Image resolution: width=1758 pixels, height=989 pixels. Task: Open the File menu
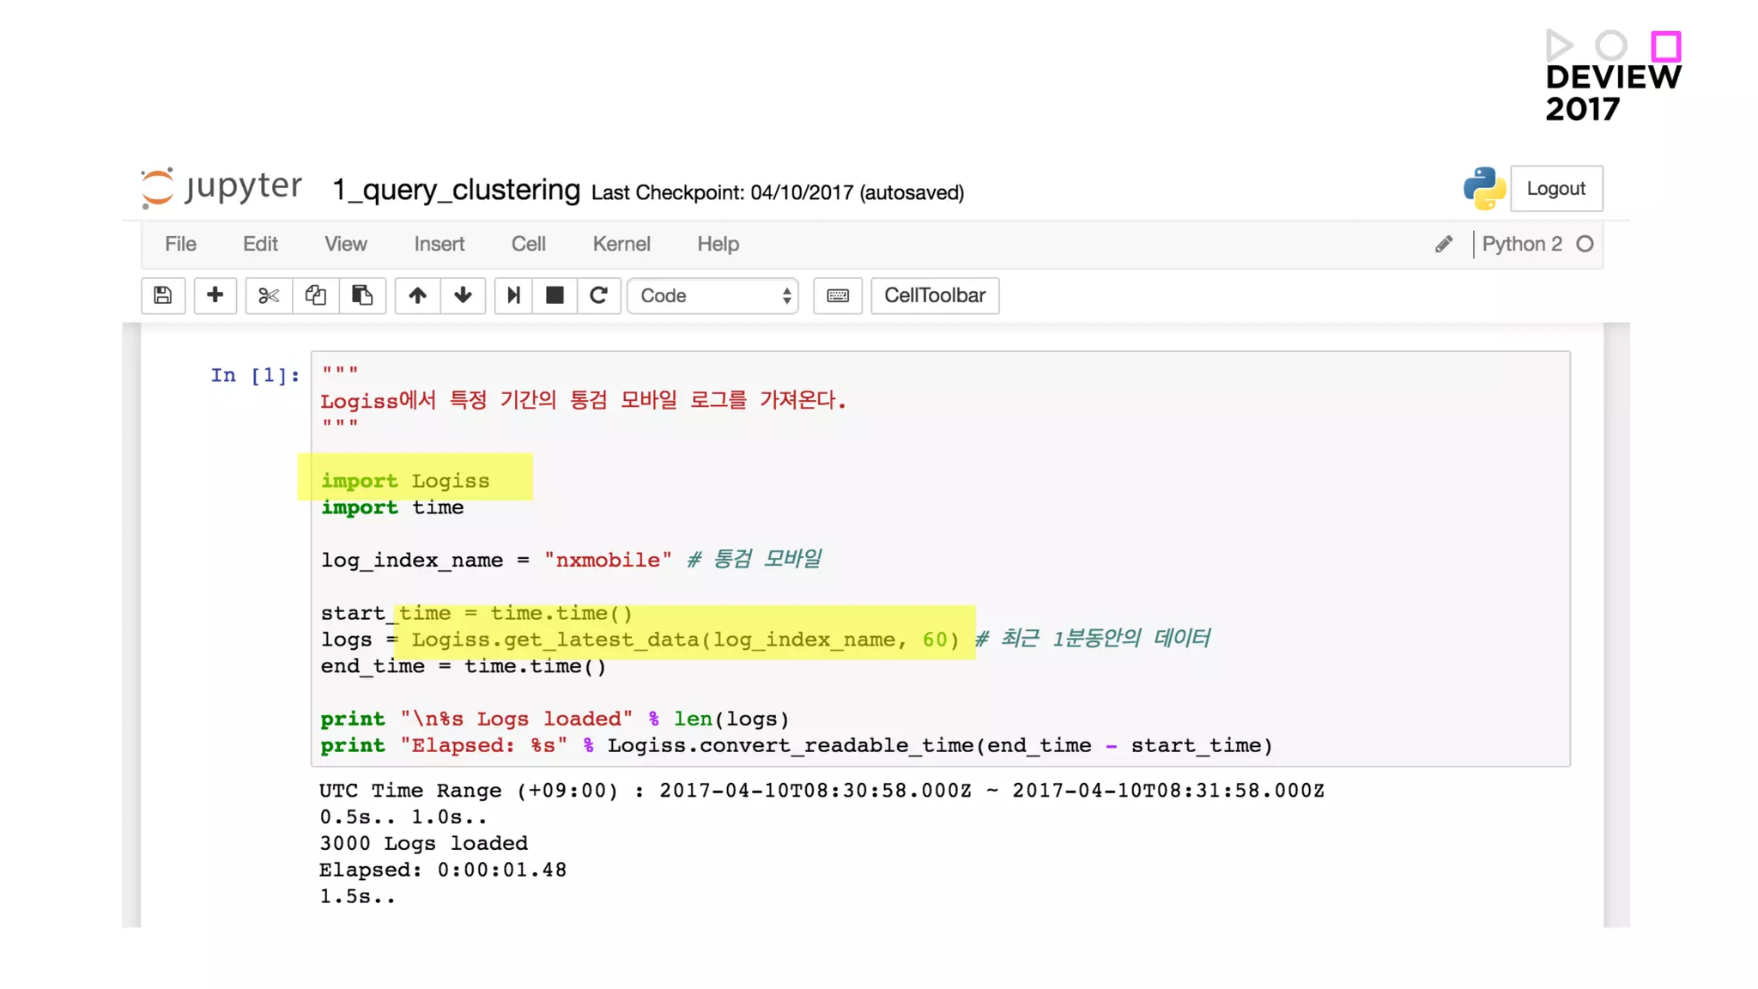(180, 244)
